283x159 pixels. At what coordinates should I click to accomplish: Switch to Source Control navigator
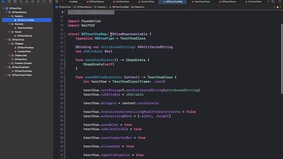pyautogui.click(x=9, y=2)
